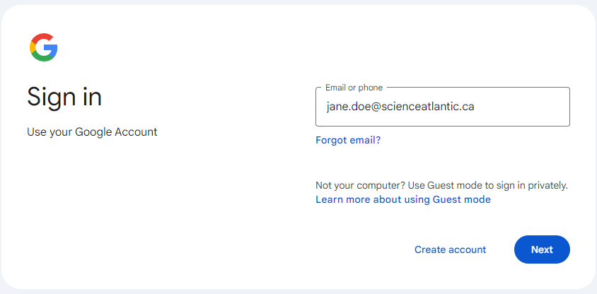Click the "Use your Google Account" subtitle

[92, 131]
